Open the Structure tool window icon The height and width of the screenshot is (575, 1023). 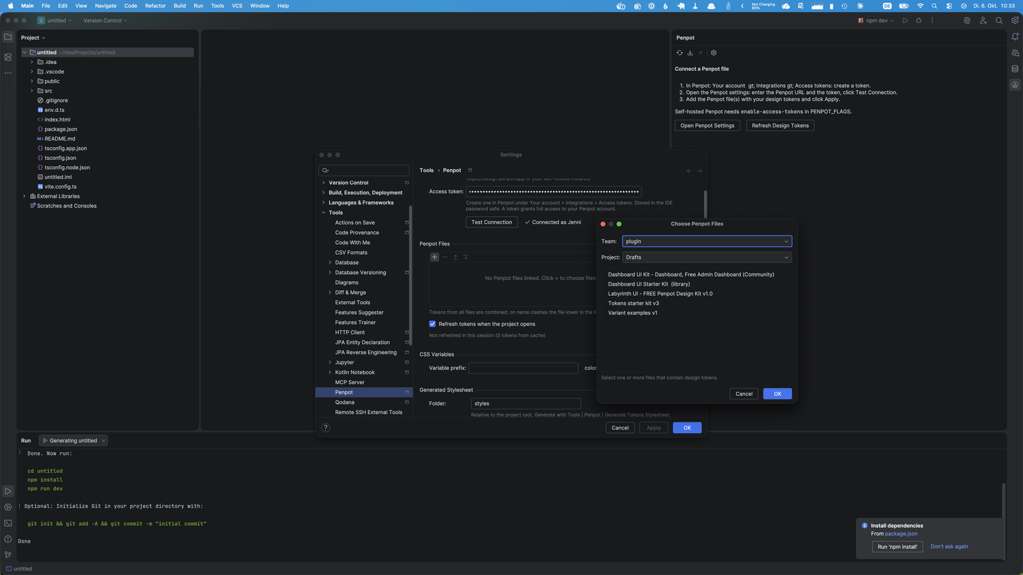pyautogui.click(x=8, y=57)
